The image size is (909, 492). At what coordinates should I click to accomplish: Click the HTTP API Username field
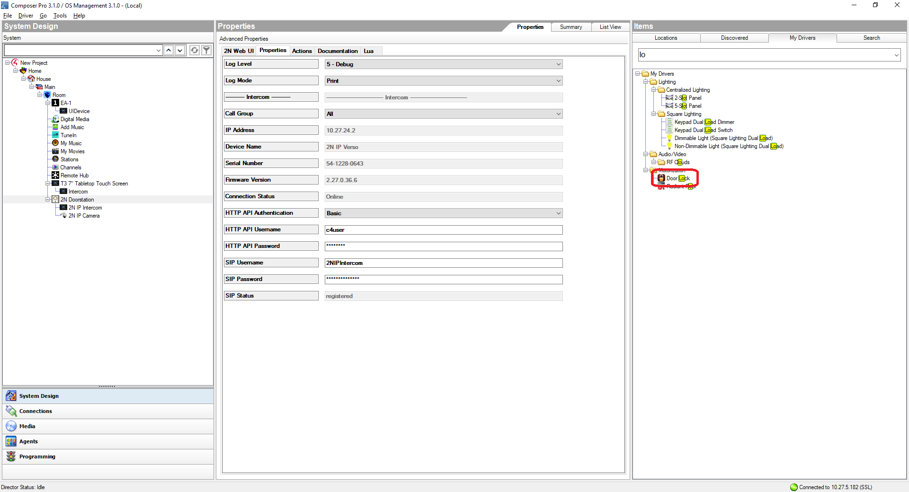coord(443,230)
